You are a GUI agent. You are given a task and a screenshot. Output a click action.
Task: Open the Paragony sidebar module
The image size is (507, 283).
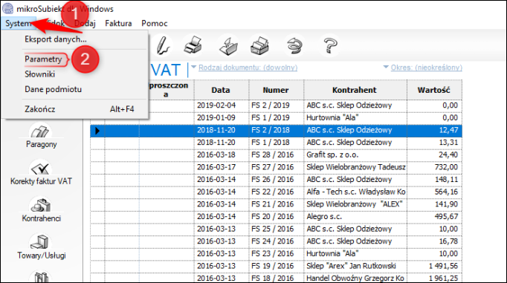(41, 137)
